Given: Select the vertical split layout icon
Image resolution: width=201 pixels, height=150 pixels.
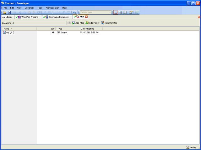Looking at the screenshot, I should point(125,12).
